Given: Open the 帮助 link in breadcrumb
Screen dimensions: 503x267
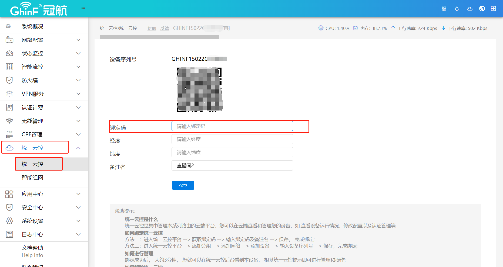Looking at the screenshot, I should [152, 28].
